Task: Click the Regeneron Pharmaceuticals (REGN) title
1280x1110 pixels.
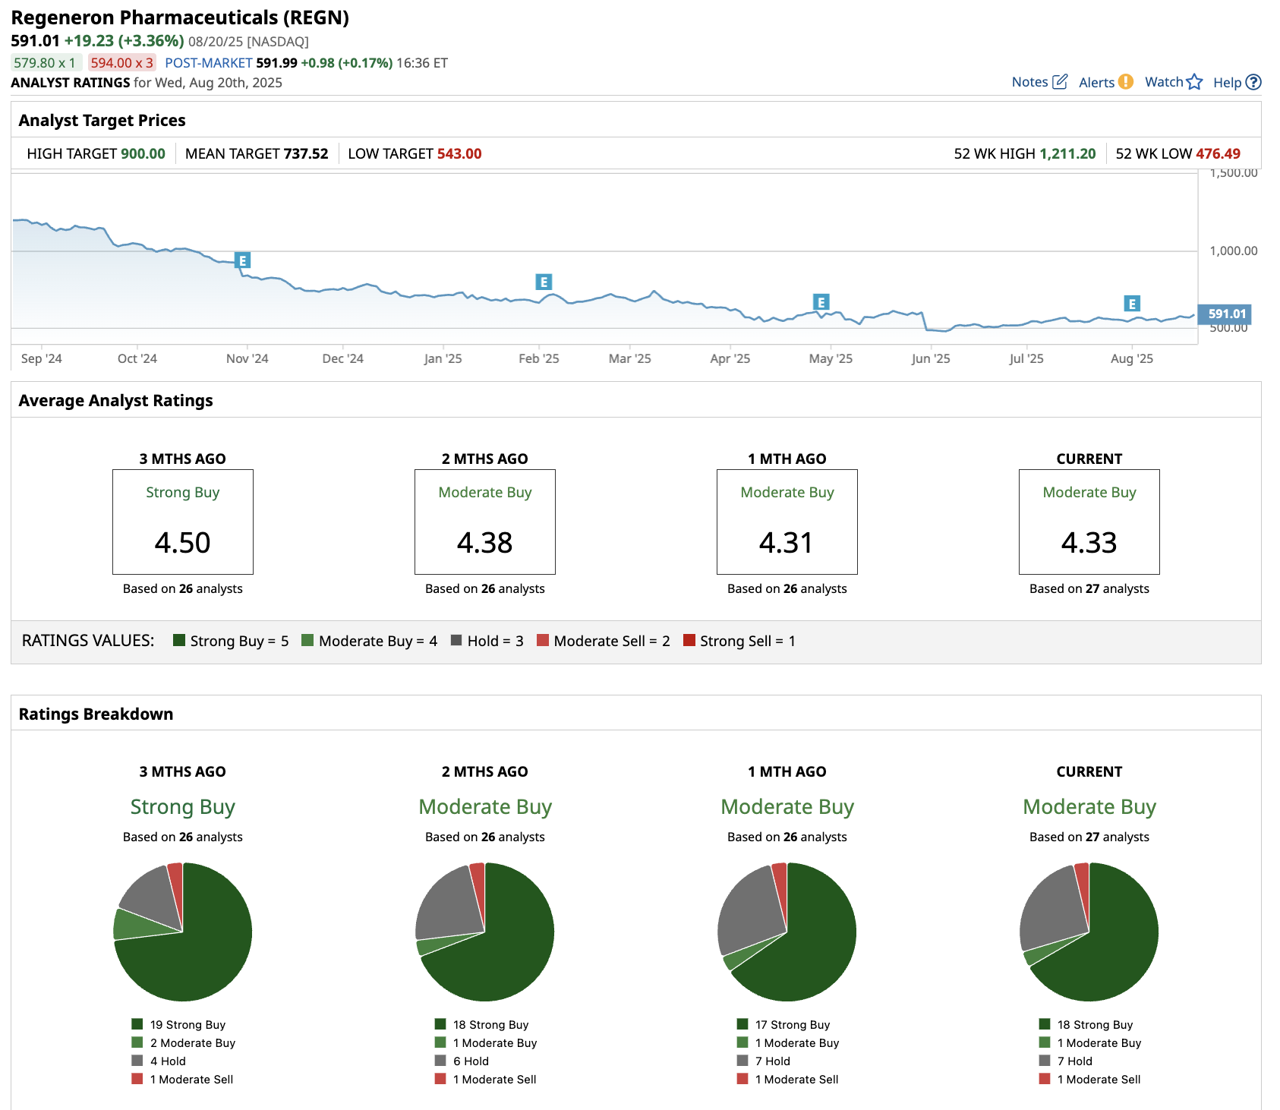Action: [x=180, y=17]
